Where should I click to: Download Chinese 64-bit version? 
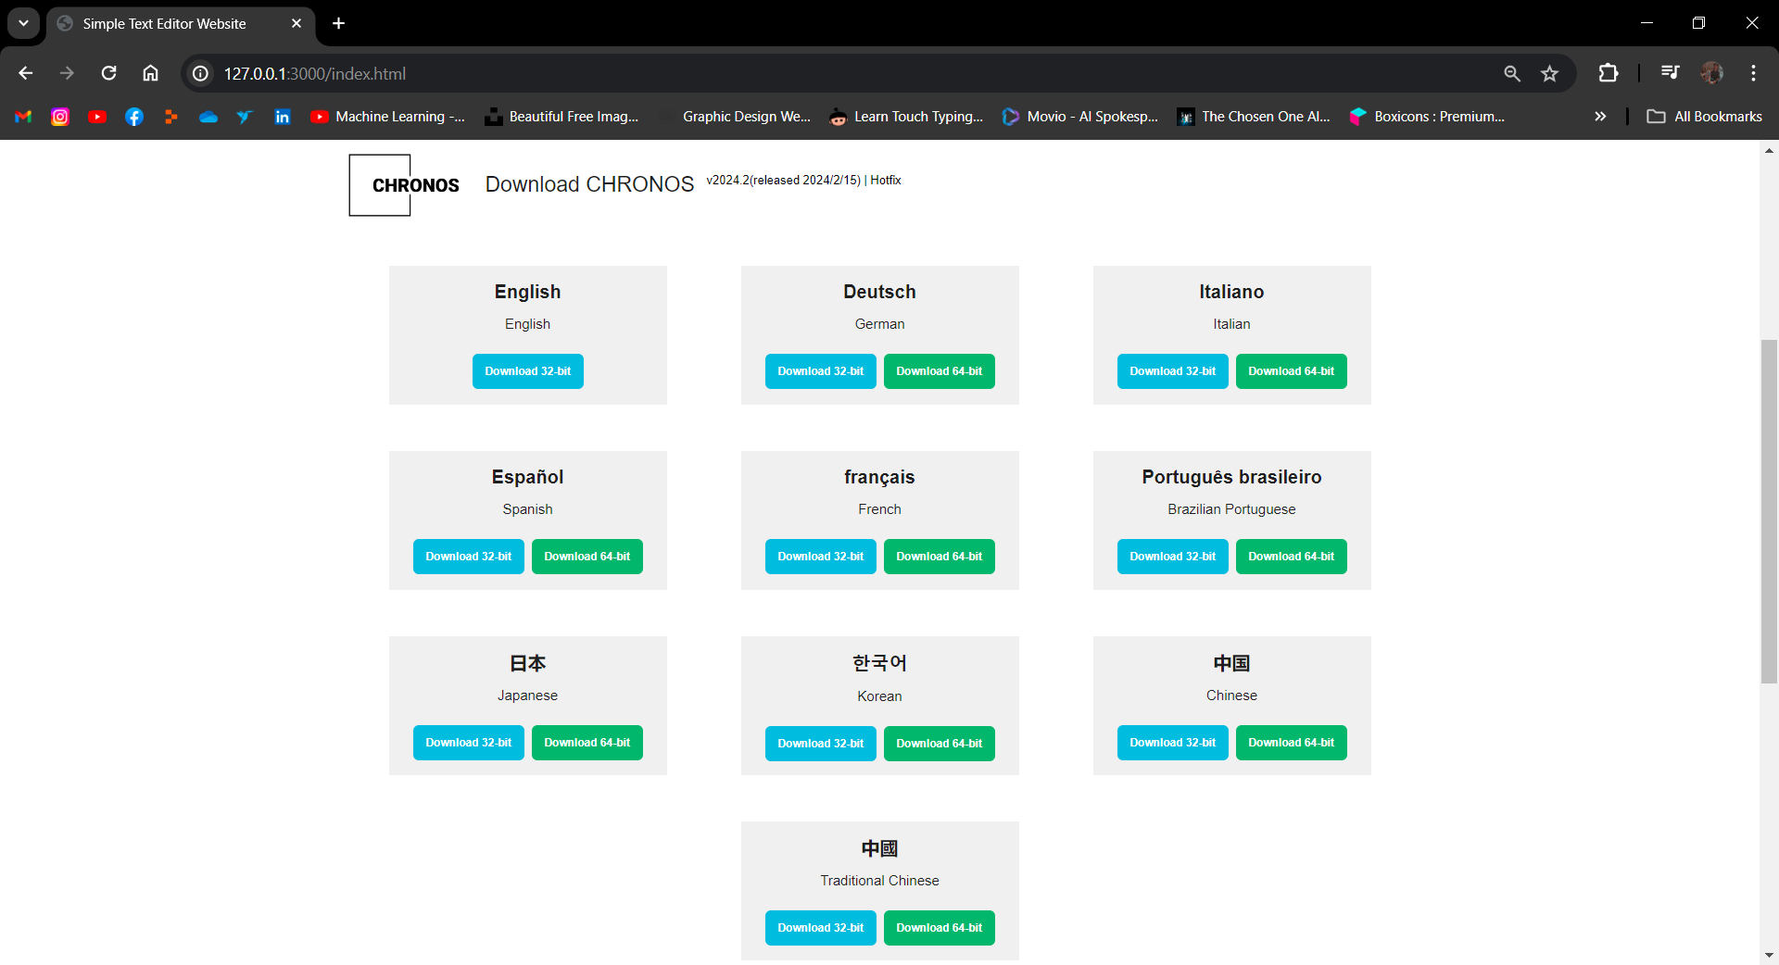tap(1292, 743)
